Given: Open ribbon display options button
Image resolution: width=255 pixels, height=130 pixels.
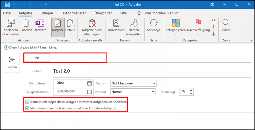Looking at the screenshot, I should (x=212, y=5).
